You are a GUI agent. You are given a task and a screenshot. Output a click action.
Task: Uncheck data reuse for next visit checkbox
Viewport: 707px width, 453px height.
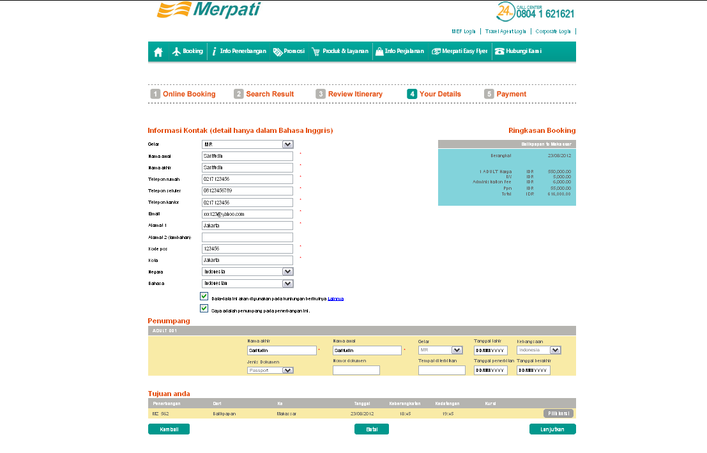point(204,297)
